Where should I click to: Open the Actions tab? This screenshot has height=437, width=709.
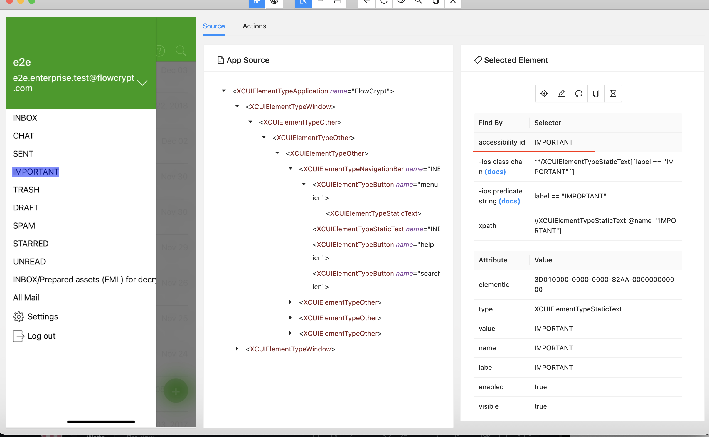pyautogui.click(x=254, y=26)
